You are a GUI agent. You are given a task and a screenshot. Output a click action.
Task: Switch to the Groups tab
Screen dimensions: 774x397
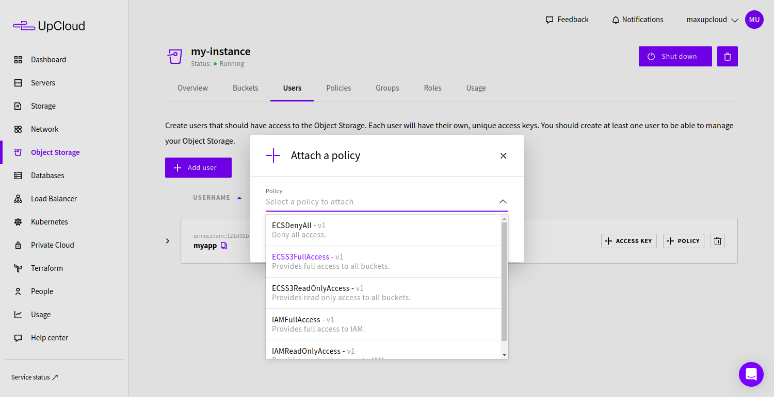pos(388,88)
